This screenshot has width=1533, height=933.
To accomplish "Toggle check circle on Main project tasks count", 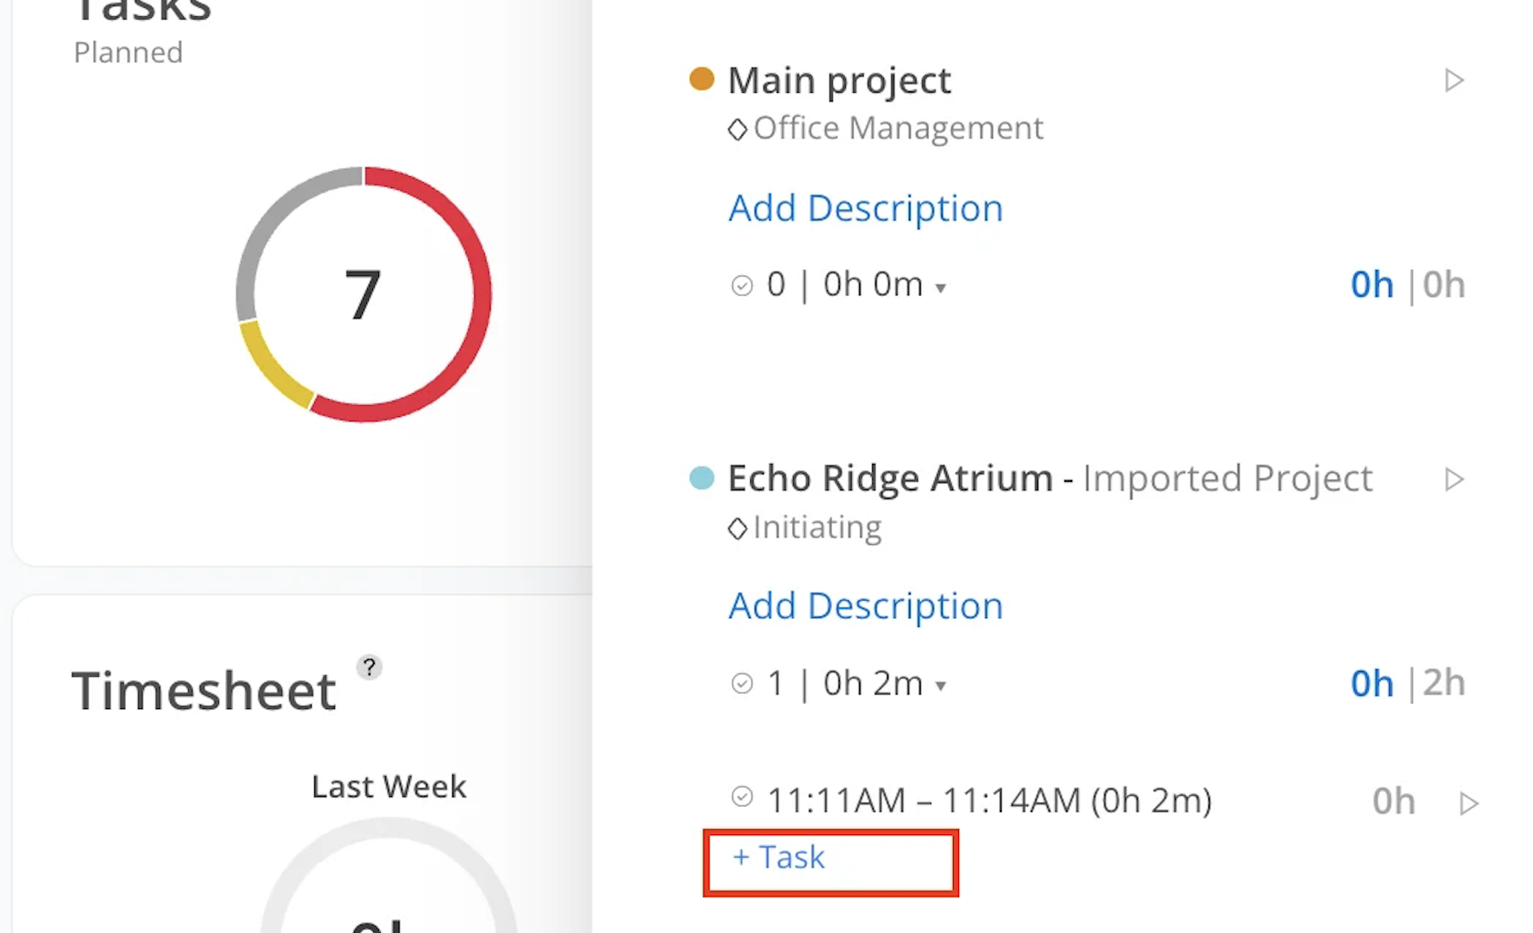I will 742,285.
